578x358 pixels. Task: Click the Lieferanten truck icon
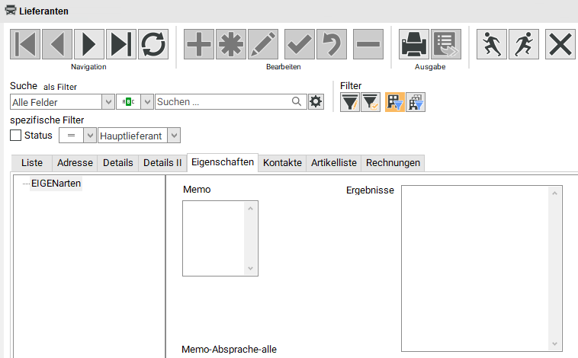[11, 11]
